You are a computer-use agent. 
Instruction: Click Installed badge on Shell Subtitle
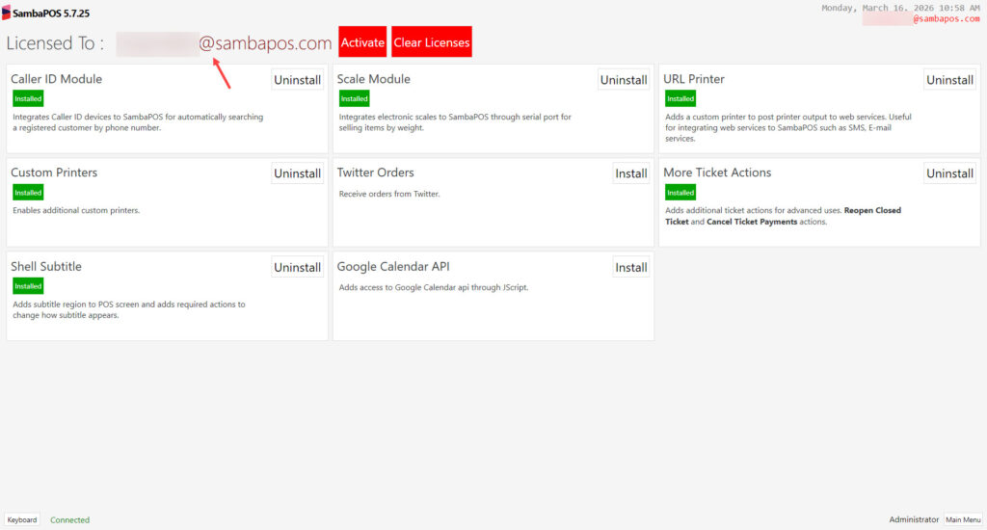click(x=28, y=286)
